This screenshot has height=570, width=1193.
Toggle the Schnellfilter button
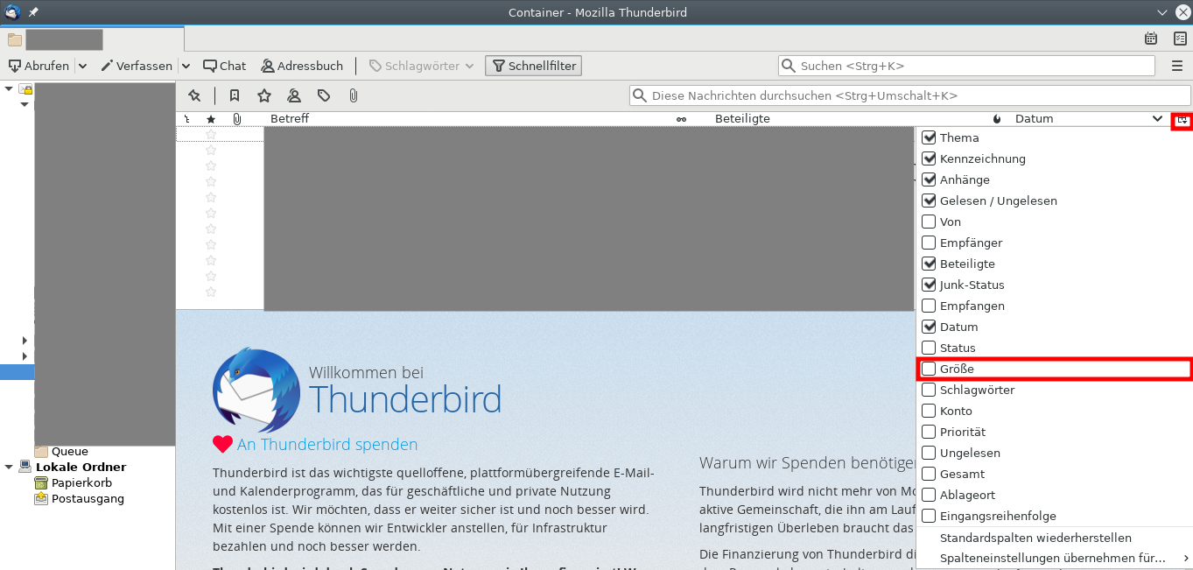coord(533,66)
